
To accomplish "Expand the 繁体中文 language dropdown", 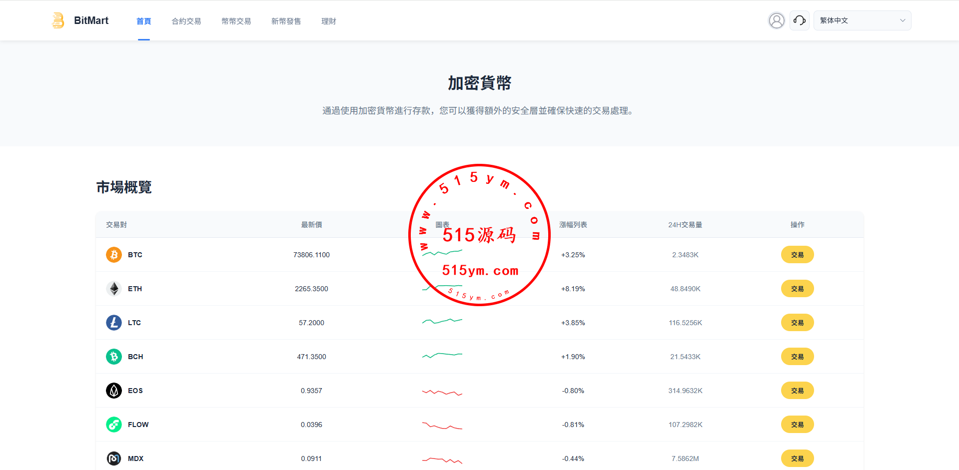I will tap(862, 20).
